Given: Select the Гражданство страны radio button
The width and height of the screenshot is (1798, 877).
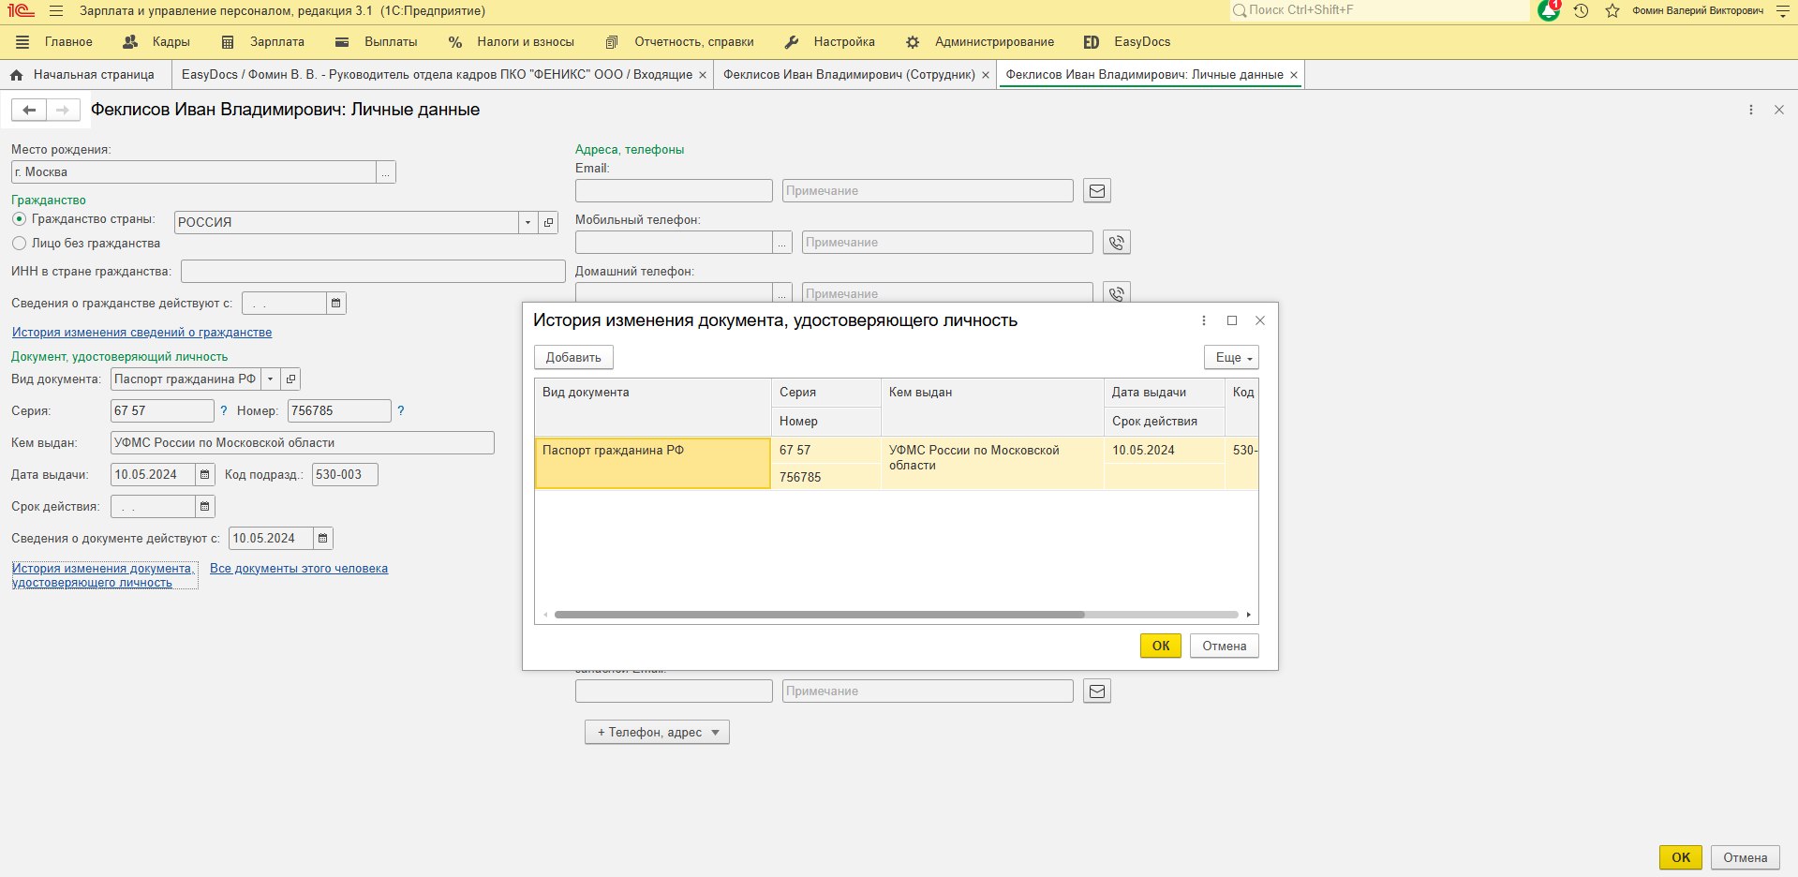Looking at the screenshot, I should [x=19, y=219].
